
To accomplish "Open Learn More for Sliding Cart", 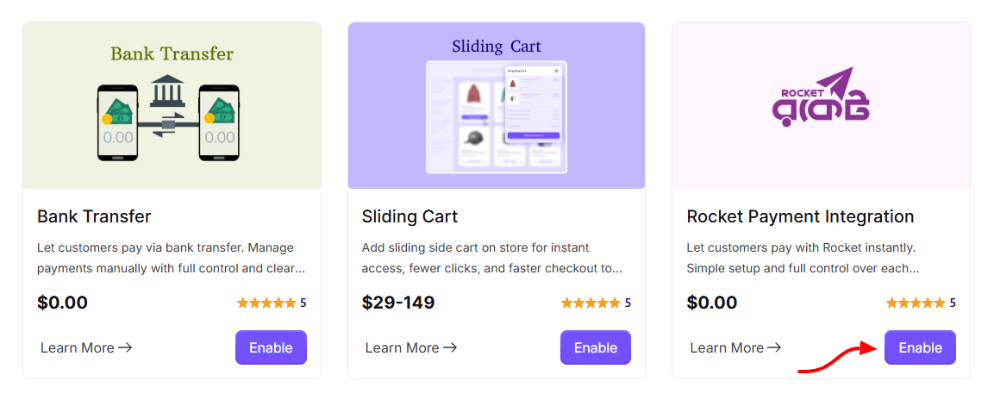I will (x=410, y=347).
